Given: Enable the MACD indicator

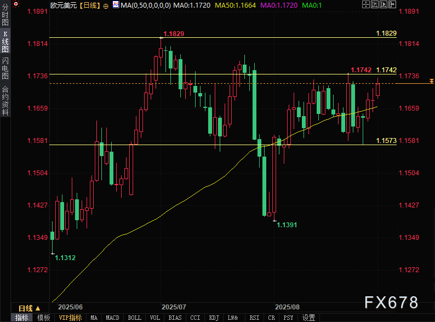Looking at the screenshot, I should tap(112, 318).
